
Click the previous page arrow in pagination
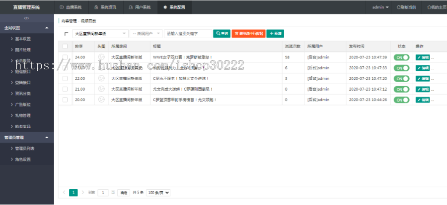click(64, 192)
